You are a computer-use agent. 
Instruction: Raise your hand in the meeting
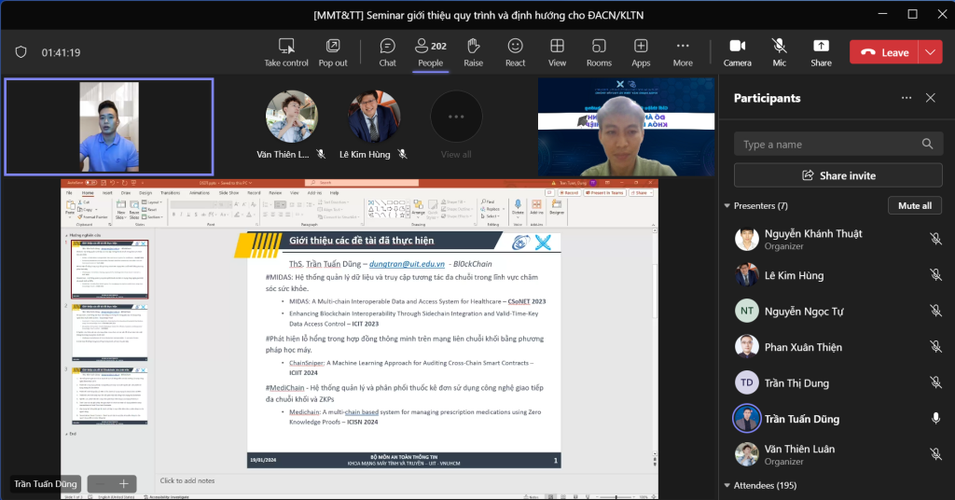tap(473, 52)
